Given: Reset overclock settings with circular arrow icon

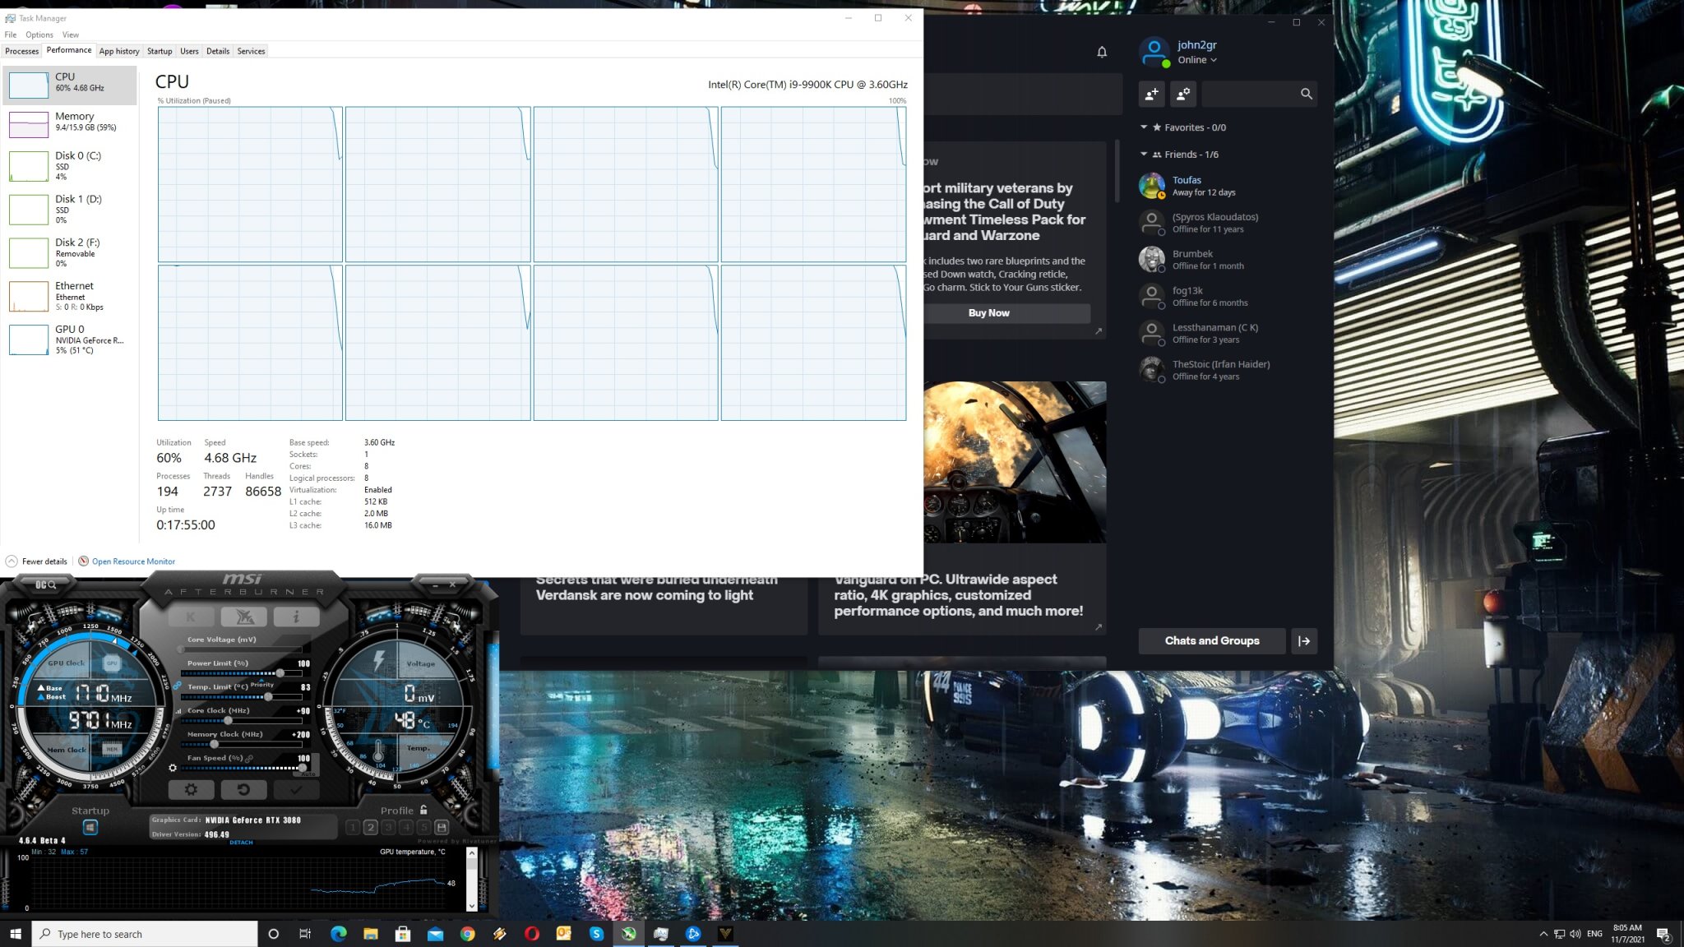Looking at the screenshot, I should coord(244,790).
